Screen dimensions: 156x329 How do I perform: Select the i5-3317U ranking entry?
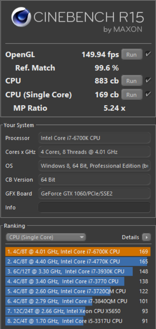point(78,321)
